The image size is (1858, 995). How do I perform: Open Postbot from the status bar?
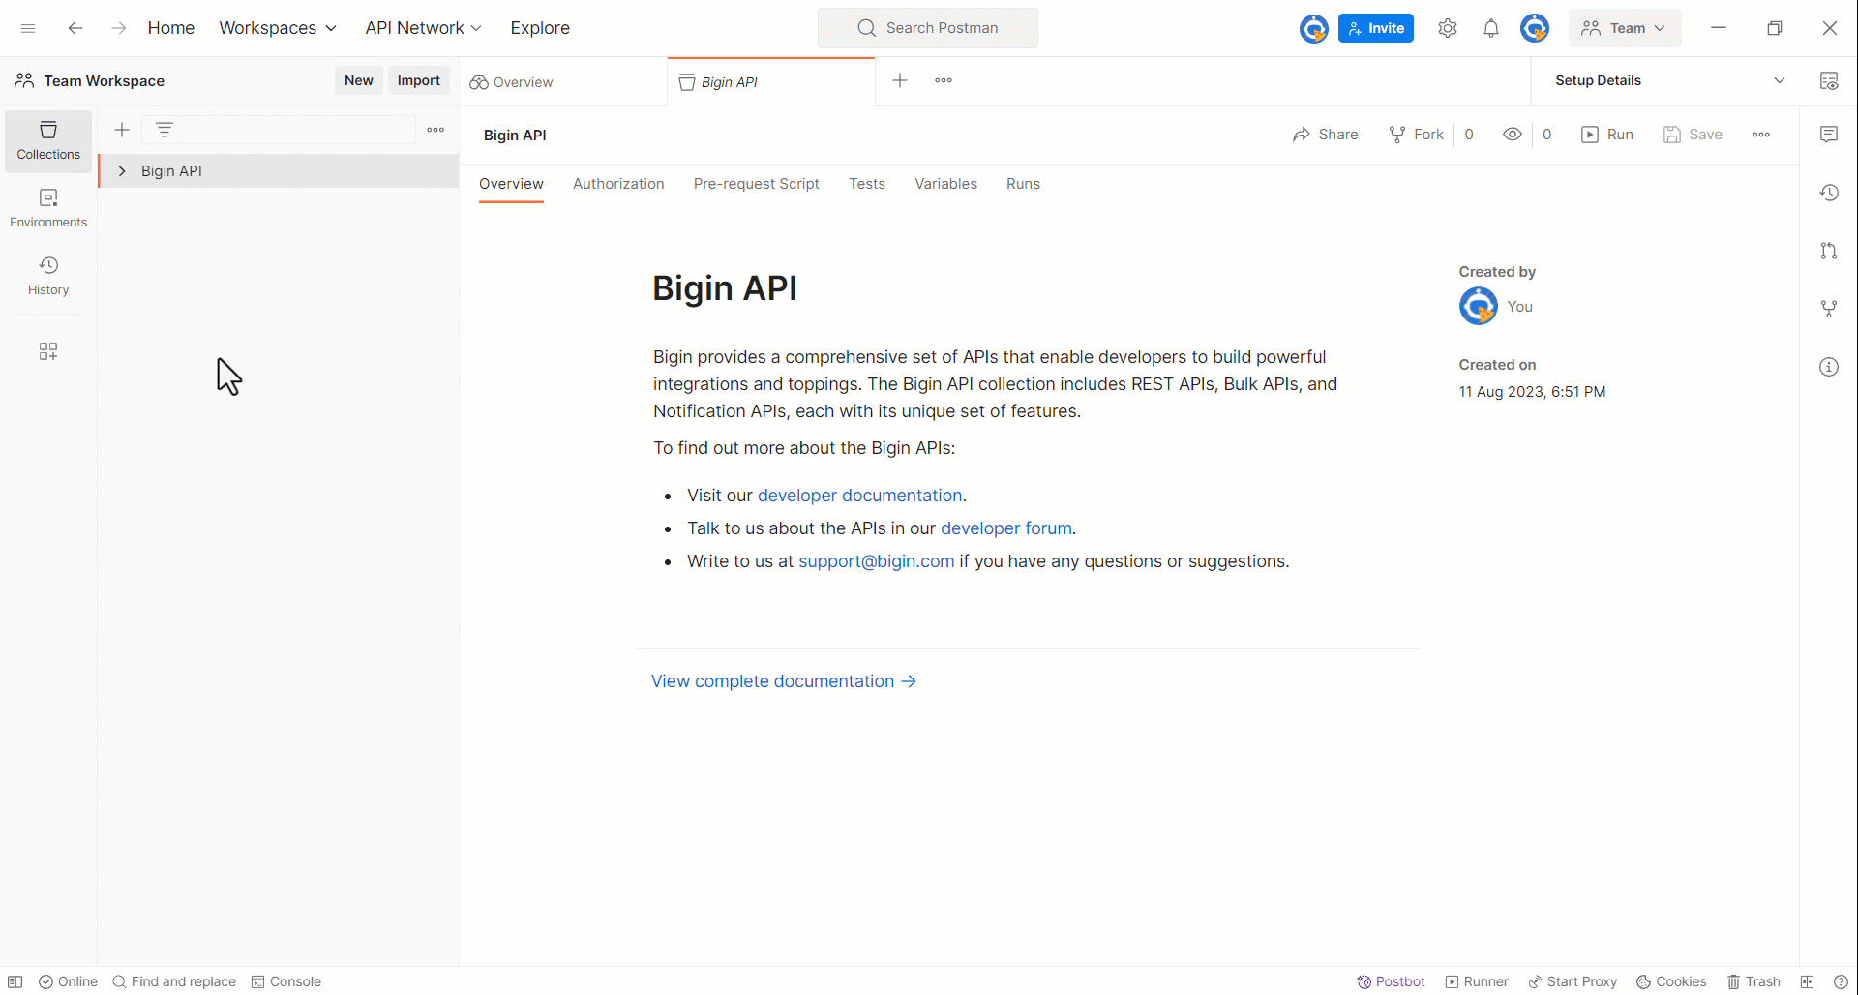[1391, 981]
